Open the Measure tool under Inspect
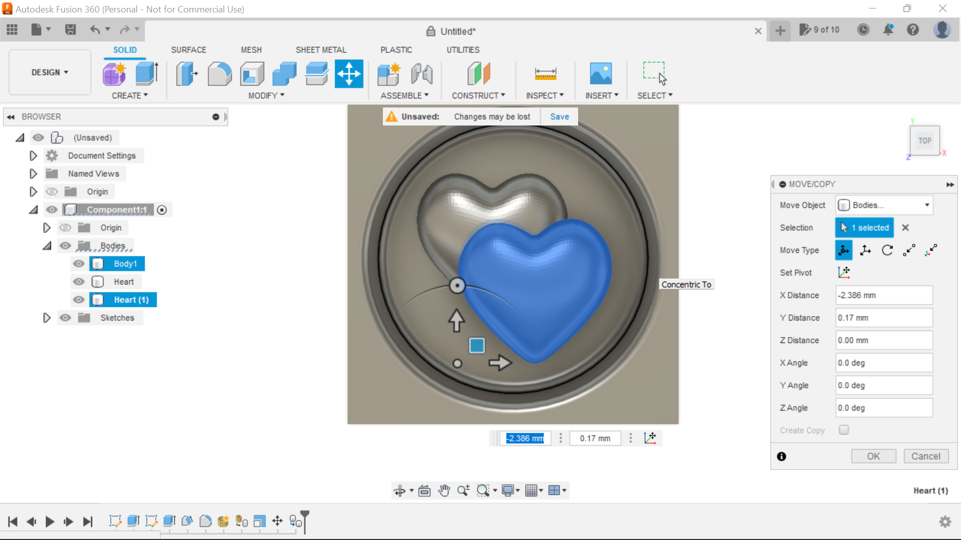The height and width of the screenshot is (540, 961). [x=545, y=73]
